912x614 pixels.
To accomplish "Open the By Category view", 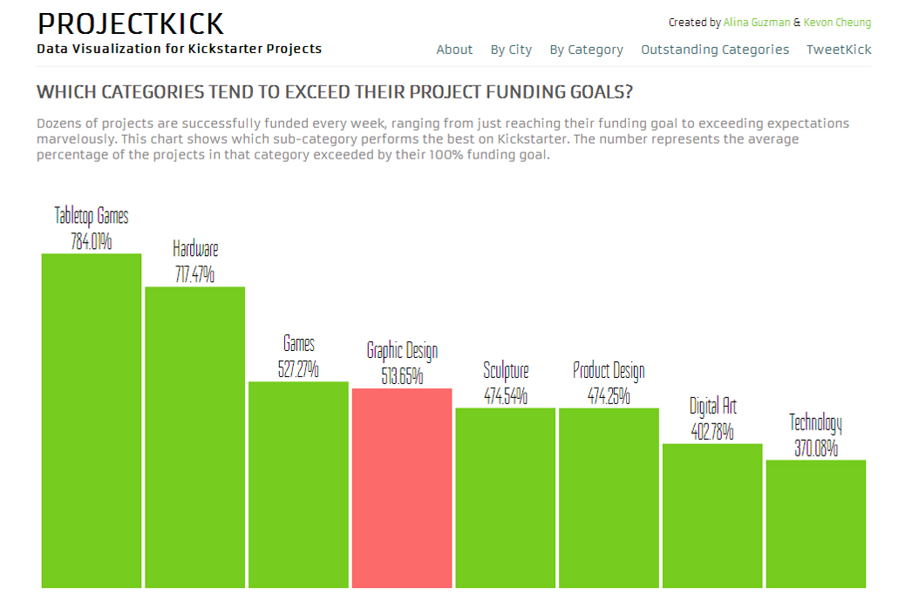I will pos(586,50).
